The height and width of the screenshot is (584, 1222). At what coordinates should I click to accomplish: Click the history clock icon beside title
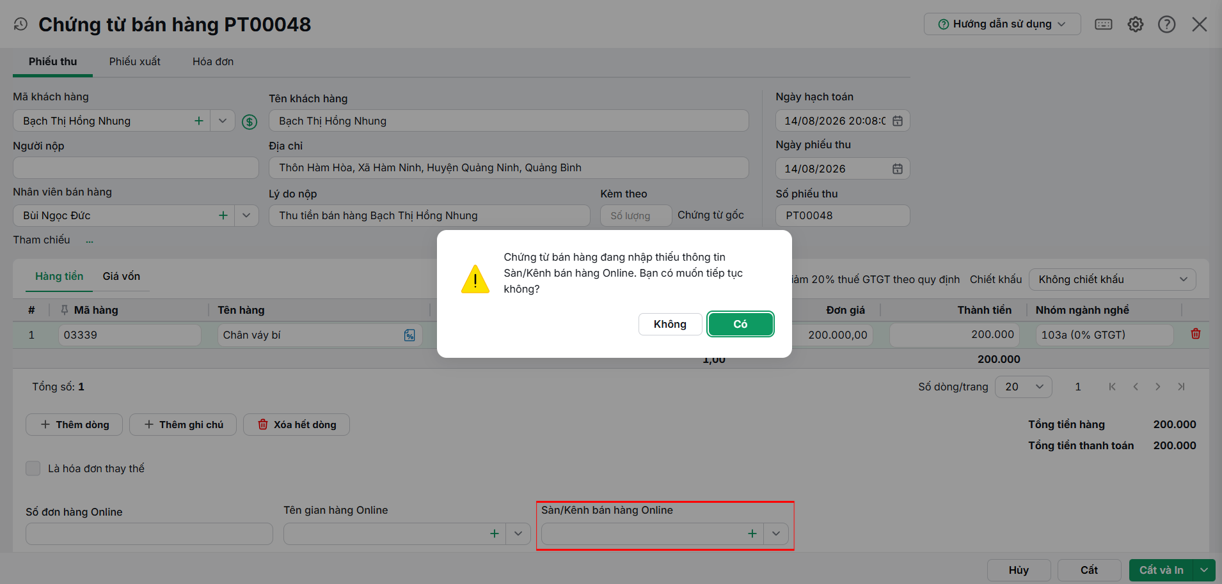pyautogui.click(x=20, y=24)
